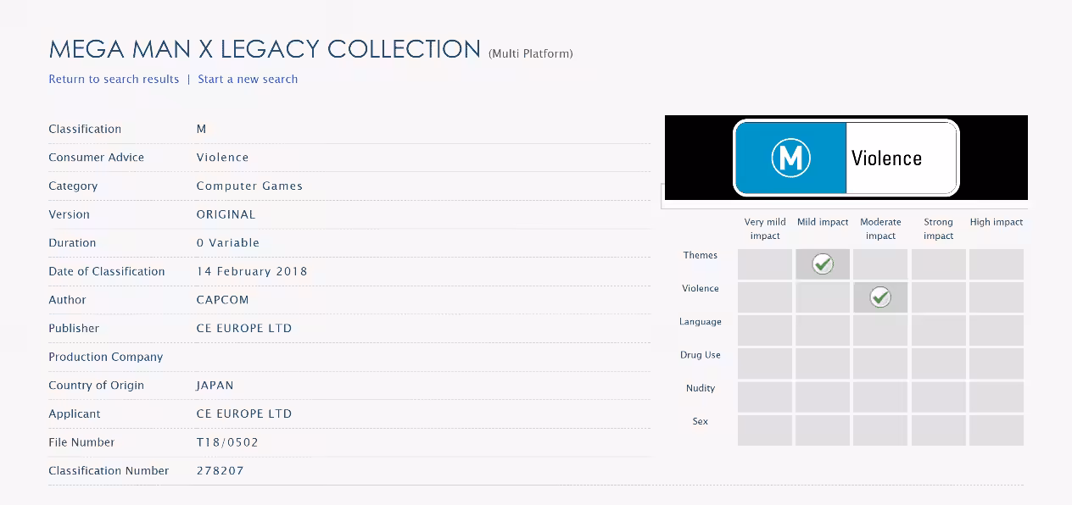This screenshot has width=1072, height=505.
Task: Toggle the High impact cell for Violence
Action: [996, 297]
